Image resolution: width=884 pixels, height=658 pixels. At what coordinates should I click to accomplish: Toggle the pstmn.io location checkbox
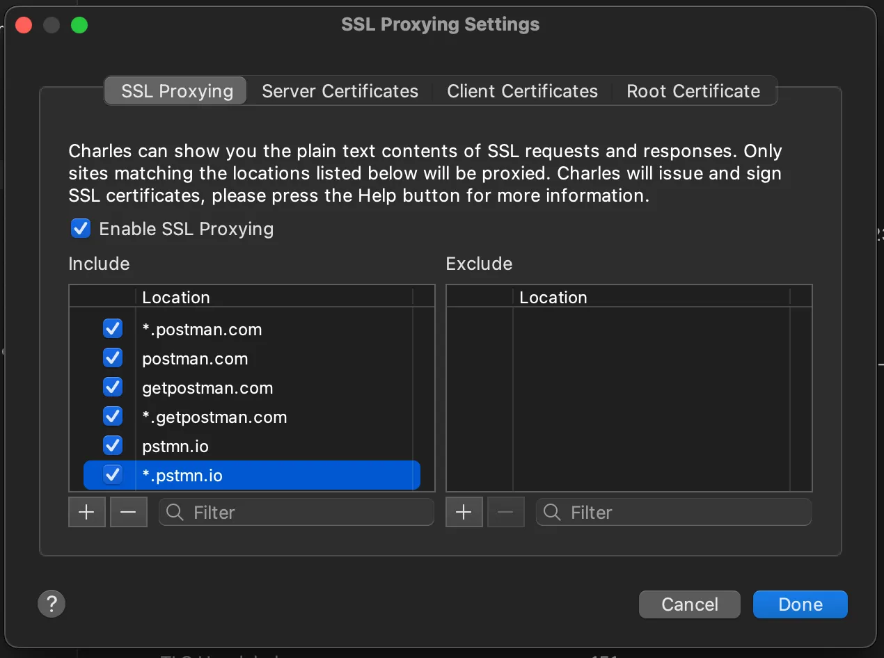[x=113, y=446]
